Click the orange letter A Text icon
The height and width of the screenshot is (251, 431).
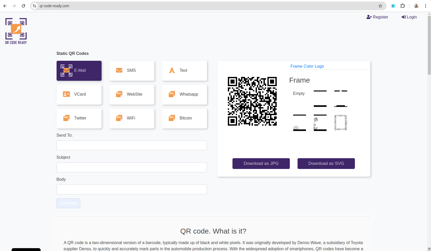coord(172,70)
